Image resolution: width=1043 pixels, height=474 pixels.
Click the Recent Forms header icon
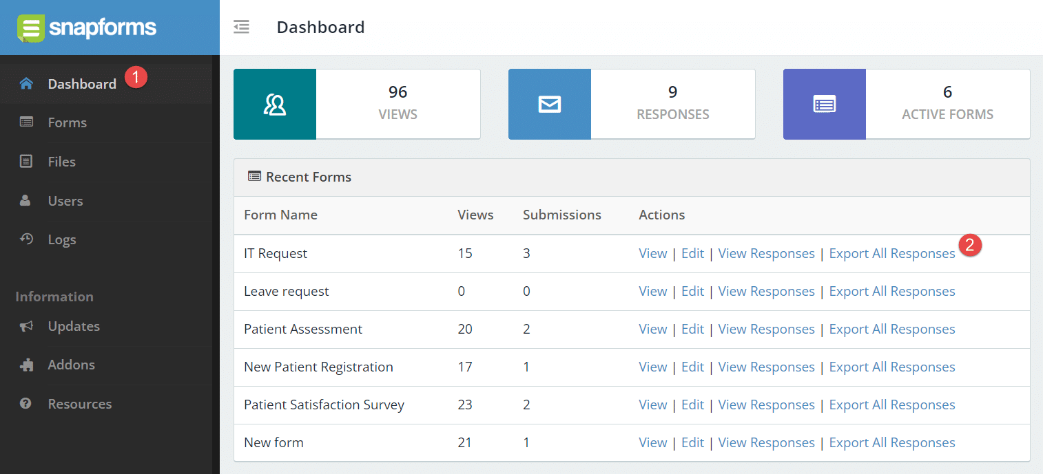(x=254, y=177)
